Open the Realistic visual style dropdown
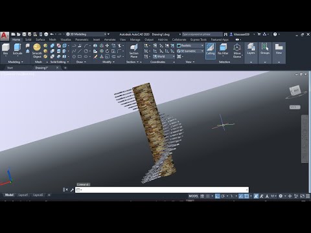The height and width of the screenshot is (233, 311). click(x=190, y=45)
